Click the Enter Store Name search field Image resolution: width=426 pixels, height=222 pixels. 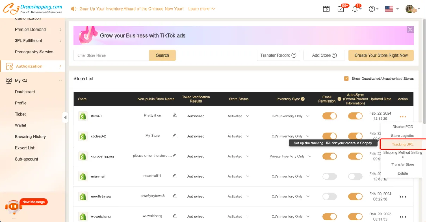[x=111, y=55]
